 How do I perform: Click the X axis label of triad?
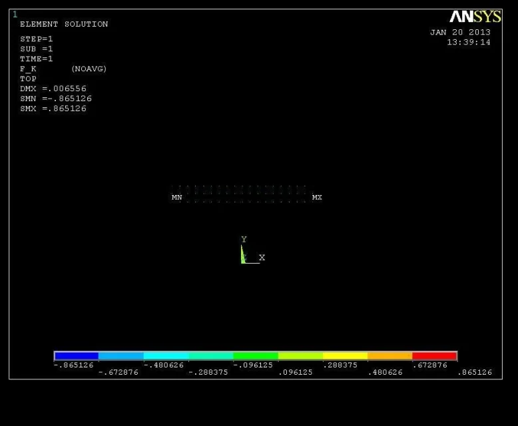[x=262, y=257]
